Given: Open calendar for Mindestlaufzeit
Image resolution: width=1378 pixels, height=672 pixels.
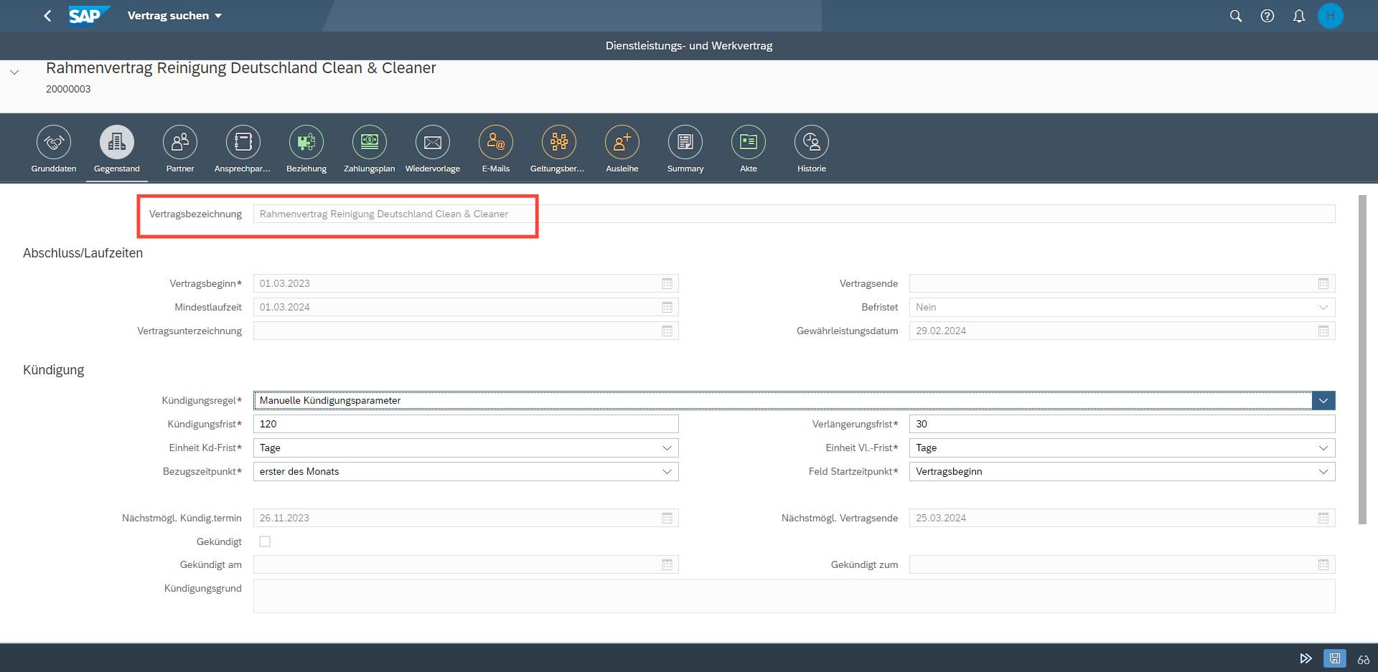Looking at the screenshot, I should [x=667, y=307].
